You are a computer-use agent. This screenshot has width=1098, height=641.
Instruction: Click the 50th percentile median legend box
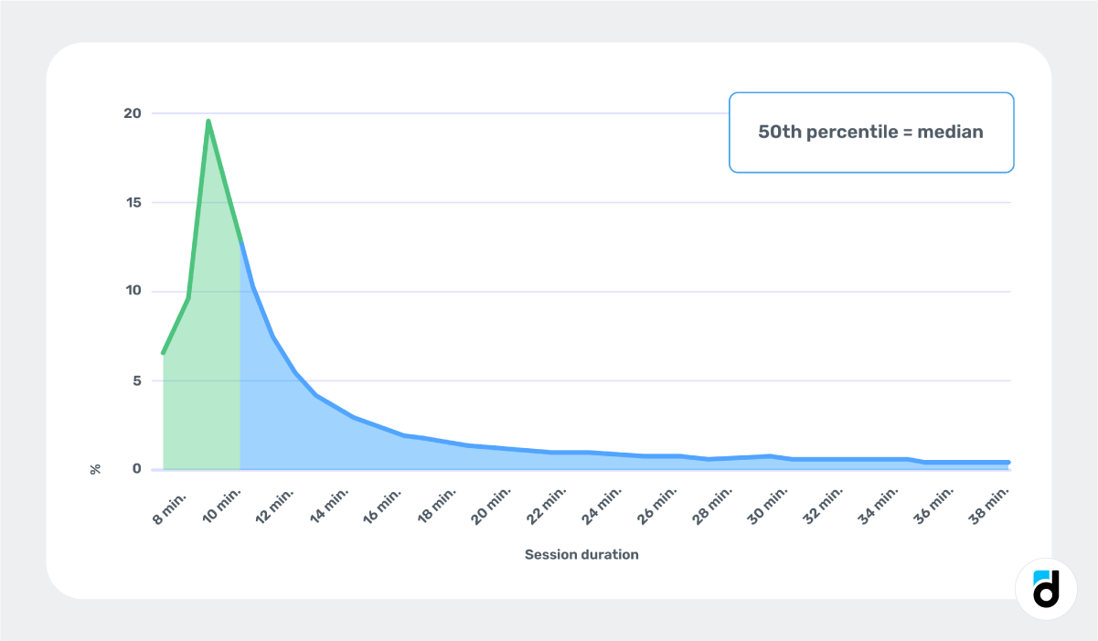pyautogui.click(x=871, y=132)
